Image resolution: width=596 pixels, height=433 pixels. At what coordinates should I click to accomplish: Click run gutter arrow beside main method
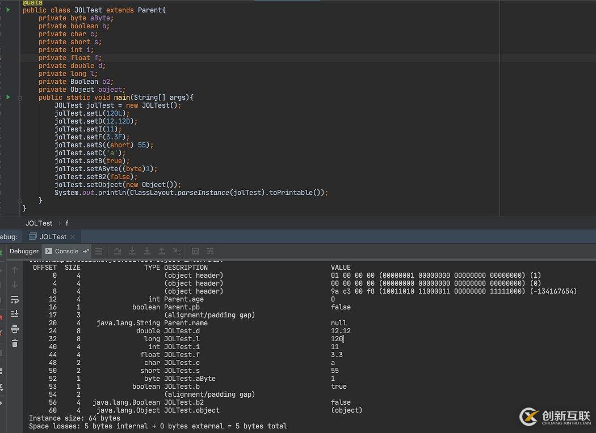(8, 97)
